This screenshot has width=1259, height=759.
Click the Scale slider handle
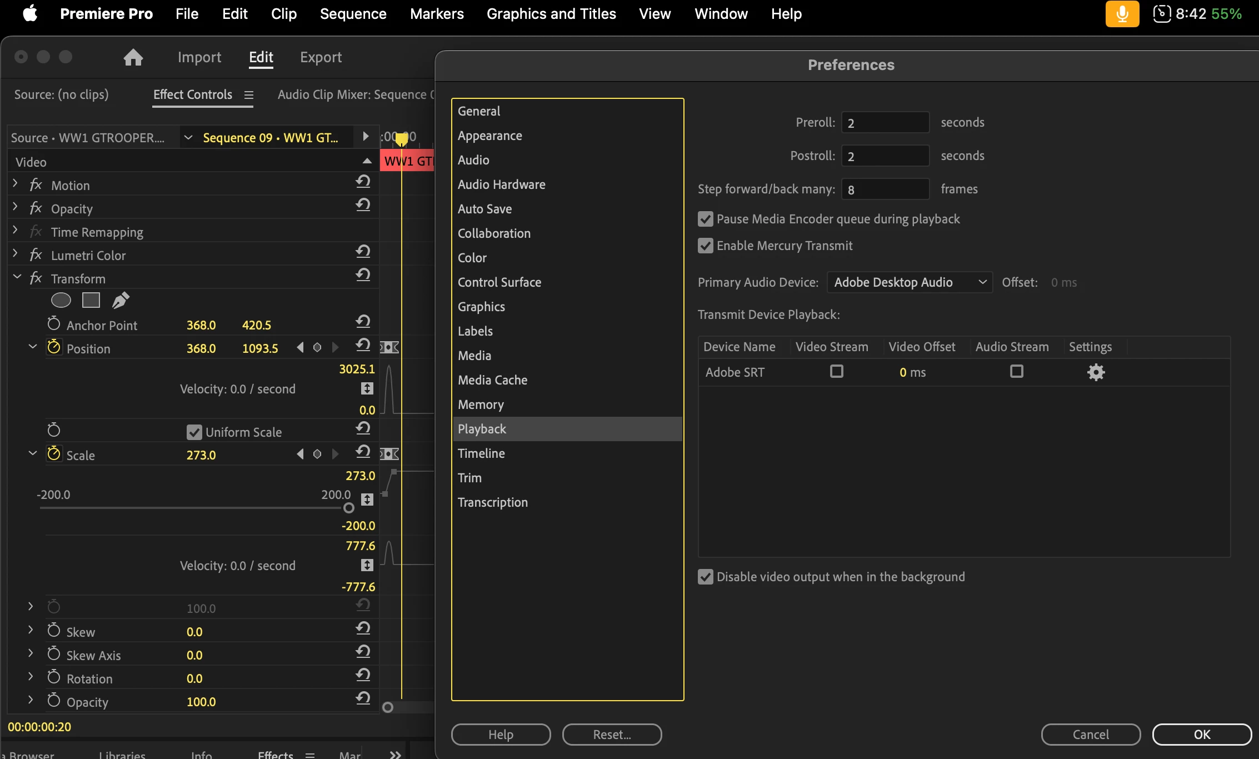point(349,508)
